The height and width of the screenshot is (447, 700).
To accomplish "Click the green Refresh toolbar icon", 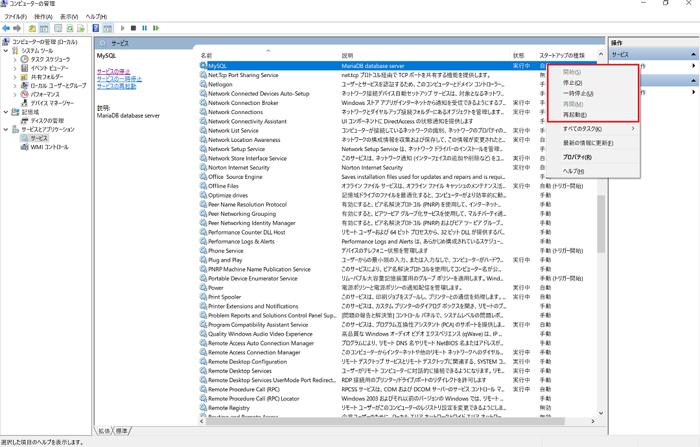I will pos(69,28).
